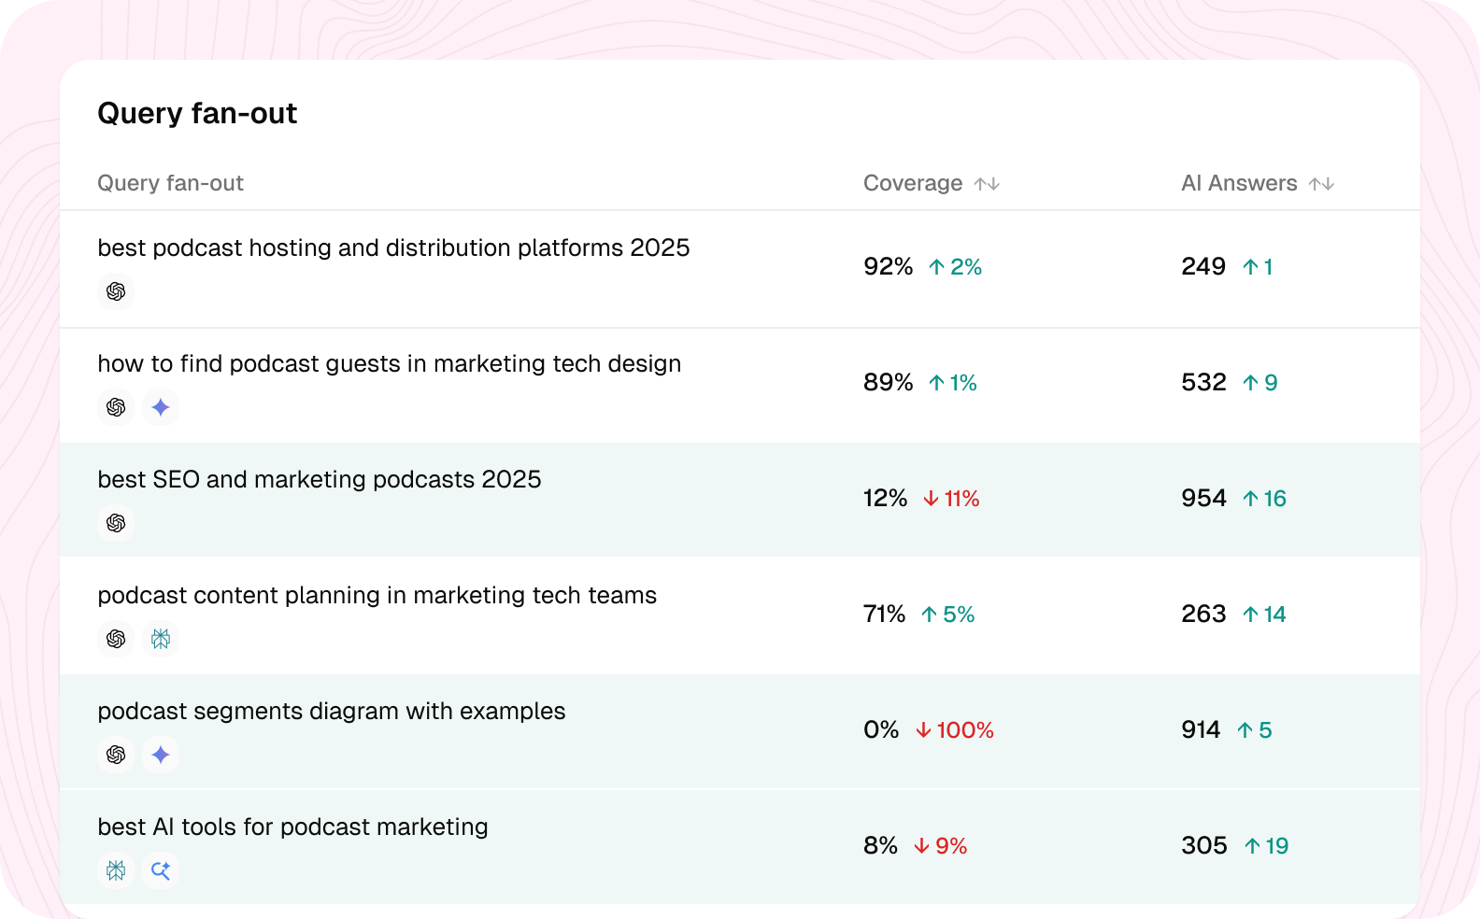Screen dimensions: 1480x919
Task: Sort table by Coverage arrows
Action: [x=987, y=184]
